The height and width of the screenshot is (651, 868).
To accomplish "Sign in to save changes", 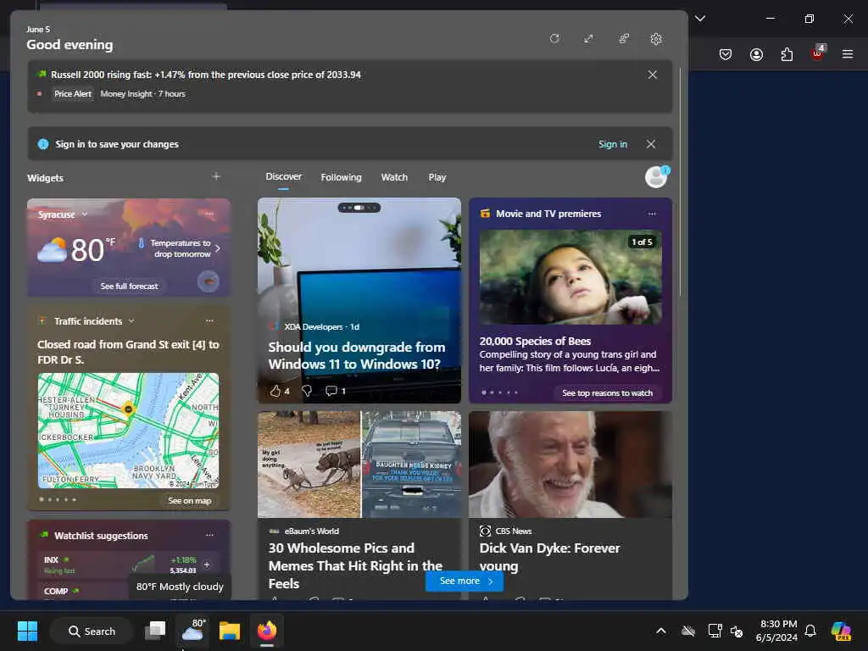I will click(612, 144).
